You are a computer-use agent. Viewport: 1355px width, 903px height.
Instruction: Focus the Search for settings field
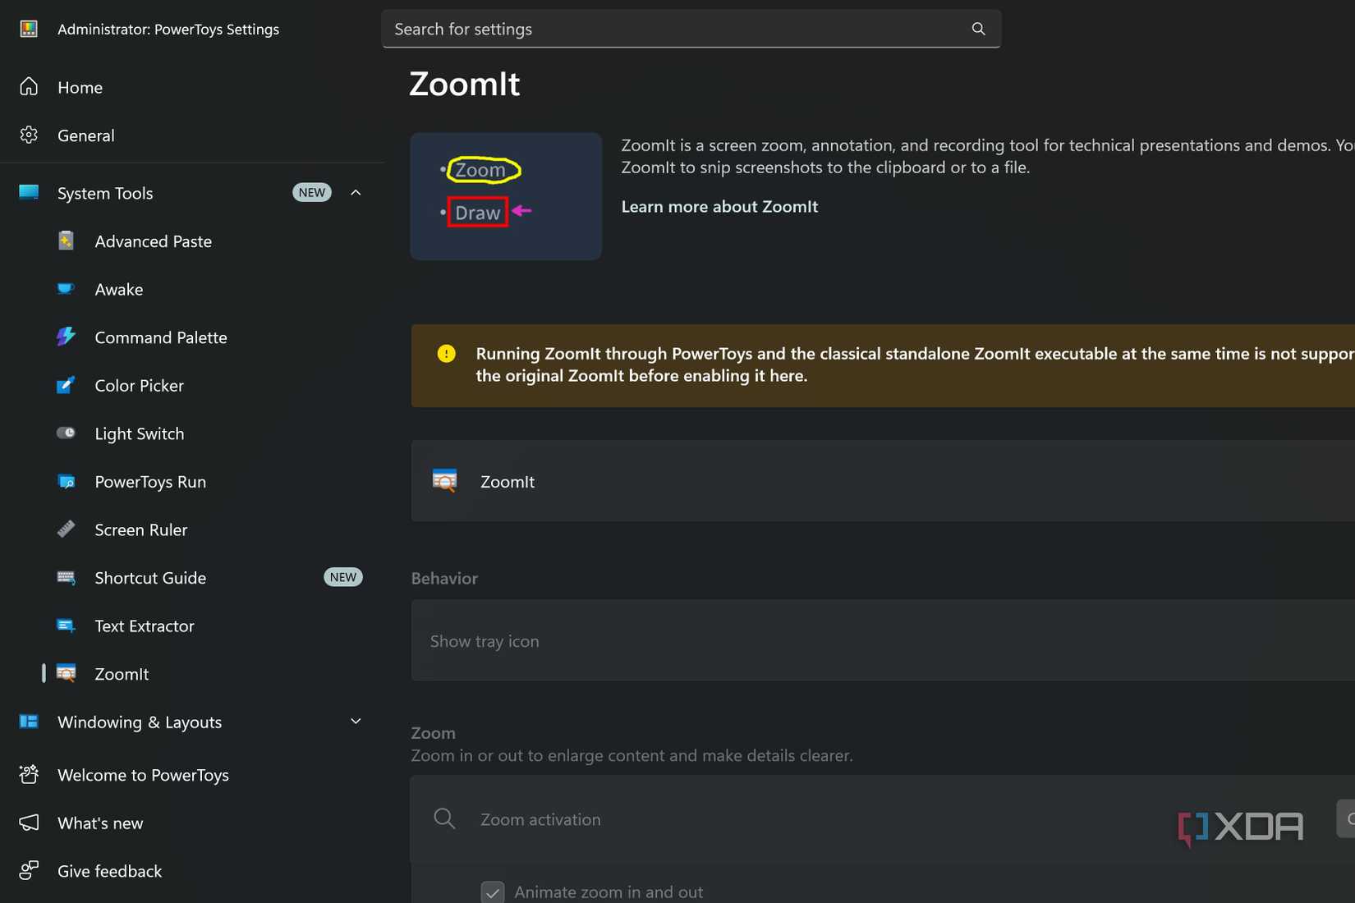pyautogui.click(x=691, y=29)
